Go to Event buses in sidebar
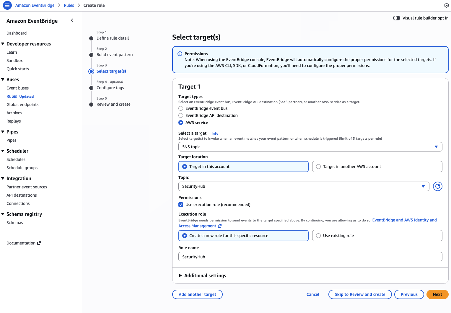Viewport: 451px width, 313px height. [18, 88]
